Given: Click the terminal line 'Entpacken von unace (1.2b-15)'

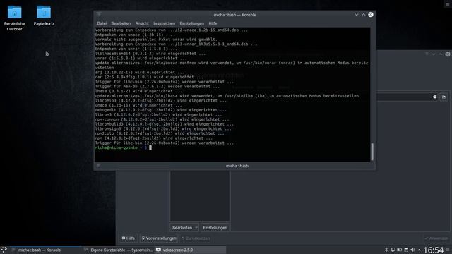Looking at the screenshot, I should (x=133, y=35).
